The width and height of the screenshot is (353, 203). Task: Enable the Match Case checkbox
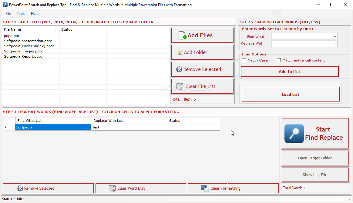point(244,60)
